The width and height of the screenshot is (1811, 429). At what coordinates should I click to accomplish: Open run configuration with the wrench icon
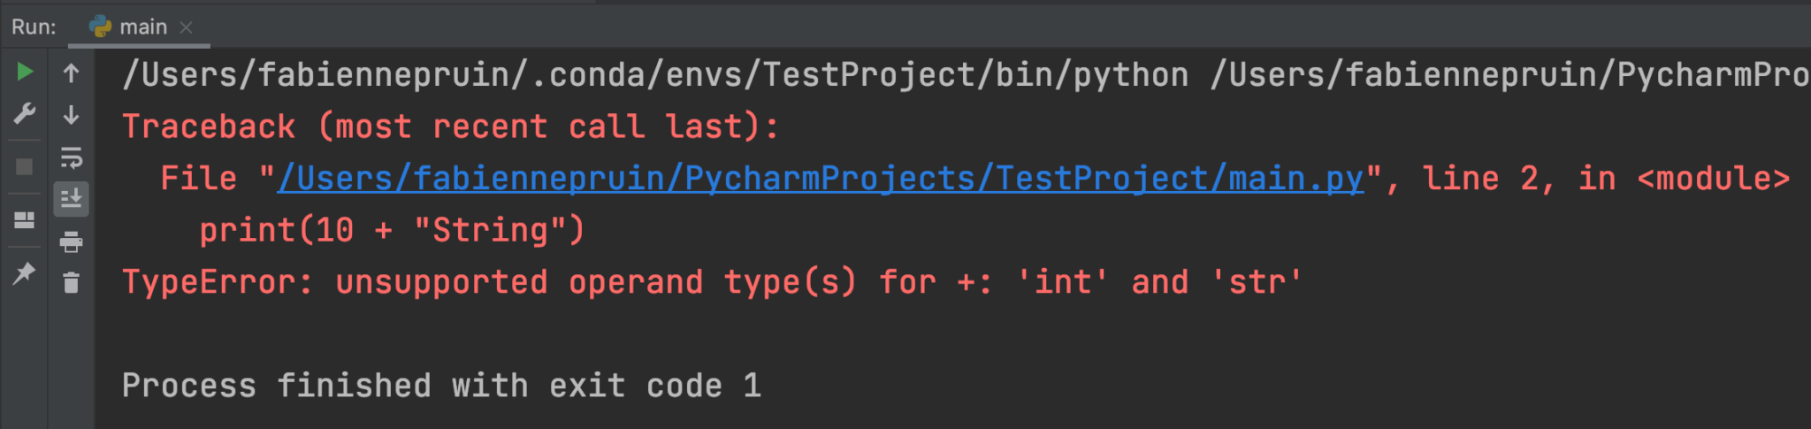[x=25, y=113]
